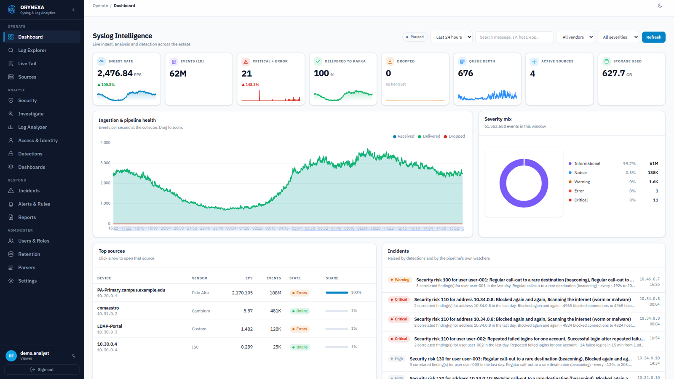
Task: Click the Alerts & Rules bell icon
Action: pos(11,204)
